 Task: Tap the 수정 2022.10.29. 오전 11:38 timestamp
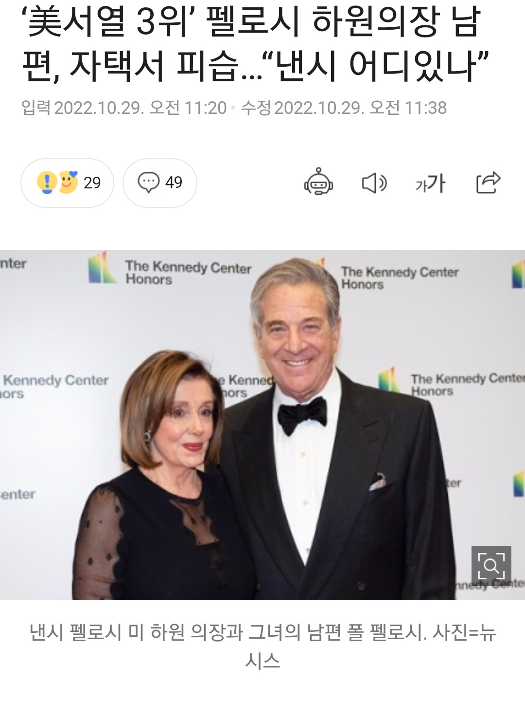tap(344, 108)
